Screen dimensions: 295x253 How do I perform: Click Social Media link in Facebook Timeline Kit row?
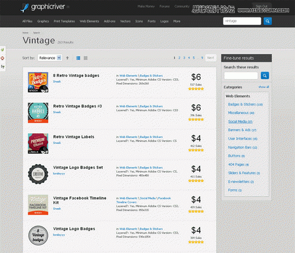pos(147,198)
